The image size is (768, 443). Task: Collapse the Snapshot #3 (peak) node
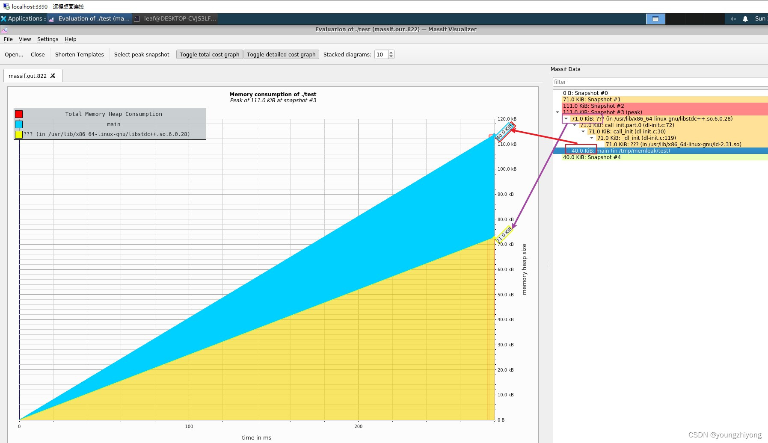click(557, 112)
